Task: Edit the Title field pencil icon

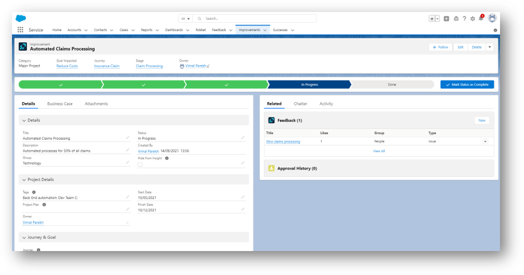Action: click(x=127, y=137)
